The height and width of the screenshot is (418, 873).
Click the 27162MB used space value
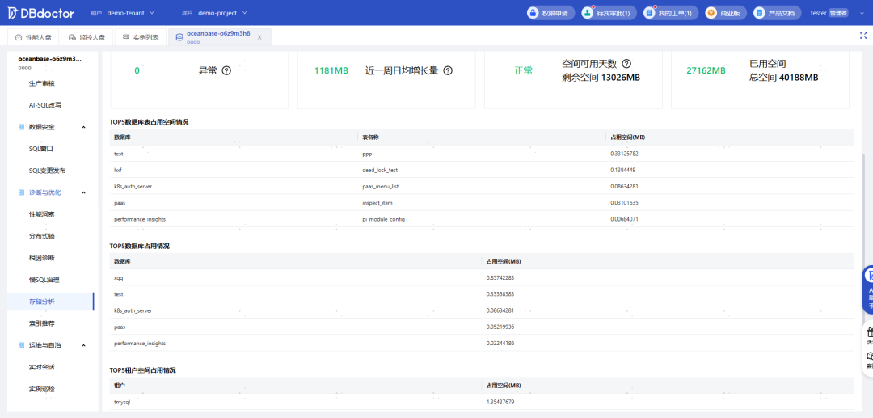(x=706, y=70)
